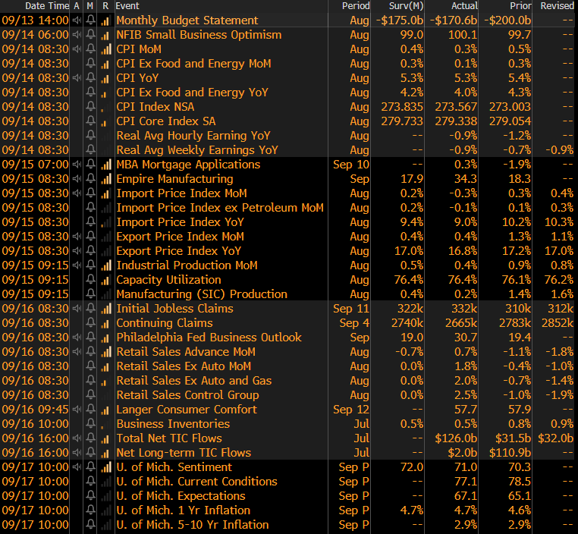The height and width of the screenshot is (534, 578).
Task: Click the bell icon for Industrial Production MoM
Action: coord(90,265)
